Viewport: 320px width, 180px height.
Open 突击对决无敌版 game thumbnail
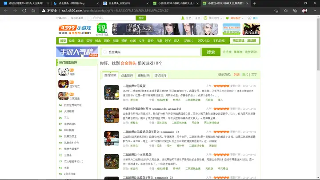point(112,115)
